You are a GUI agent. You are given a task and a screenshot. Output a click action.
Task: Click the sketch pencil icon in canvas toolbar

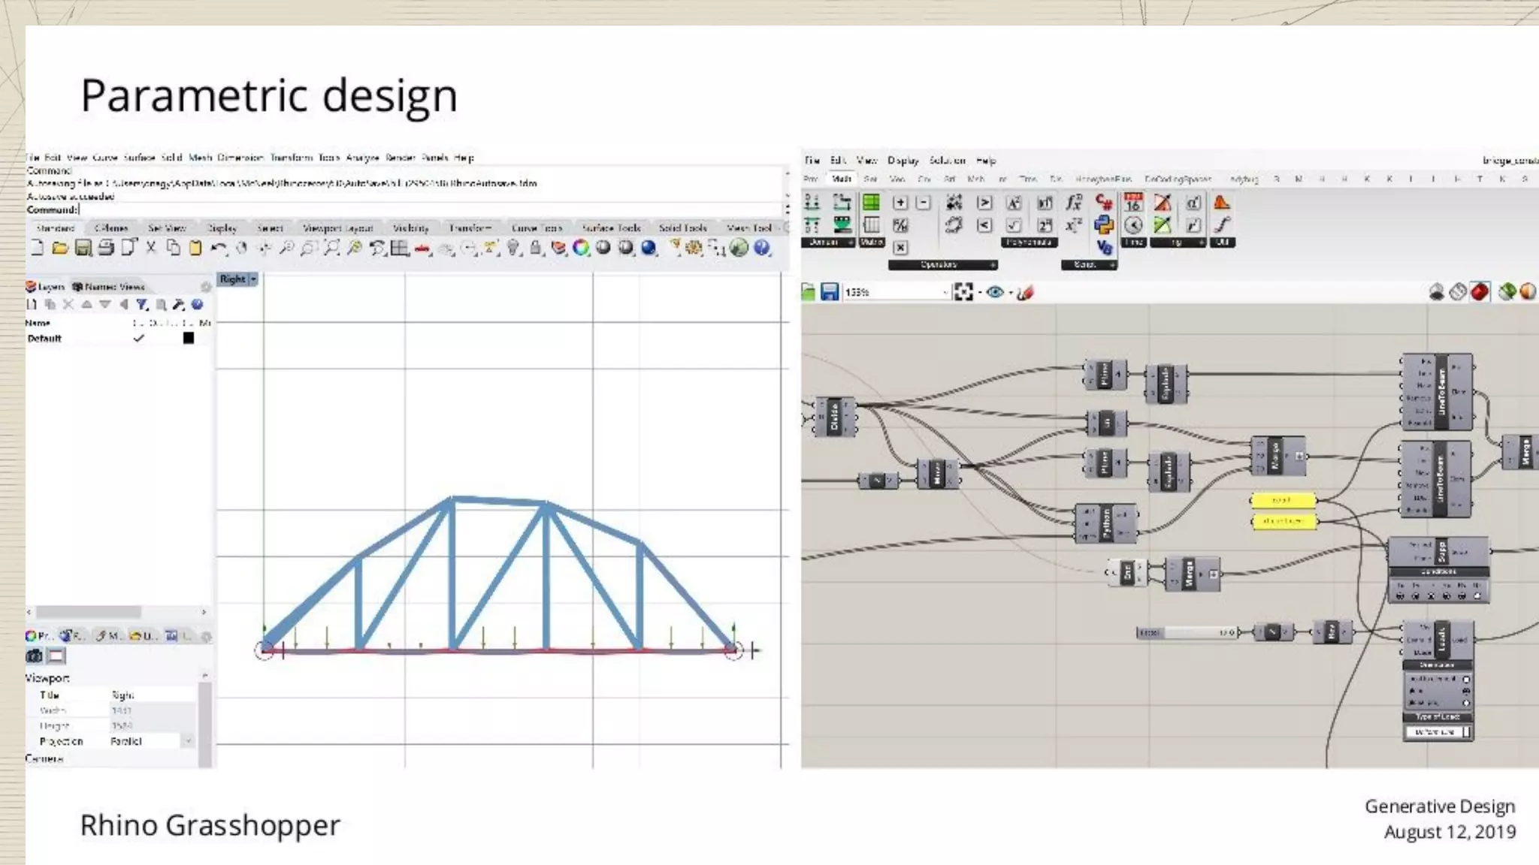pos(1026,292)
